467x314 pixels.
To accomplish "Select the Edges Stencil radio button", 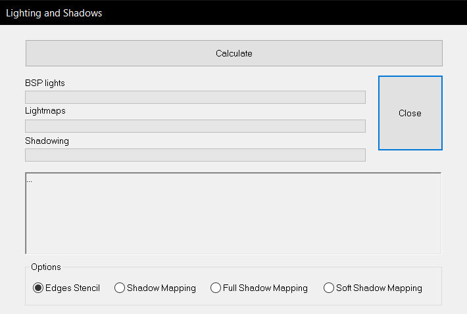I will (38, 288).
